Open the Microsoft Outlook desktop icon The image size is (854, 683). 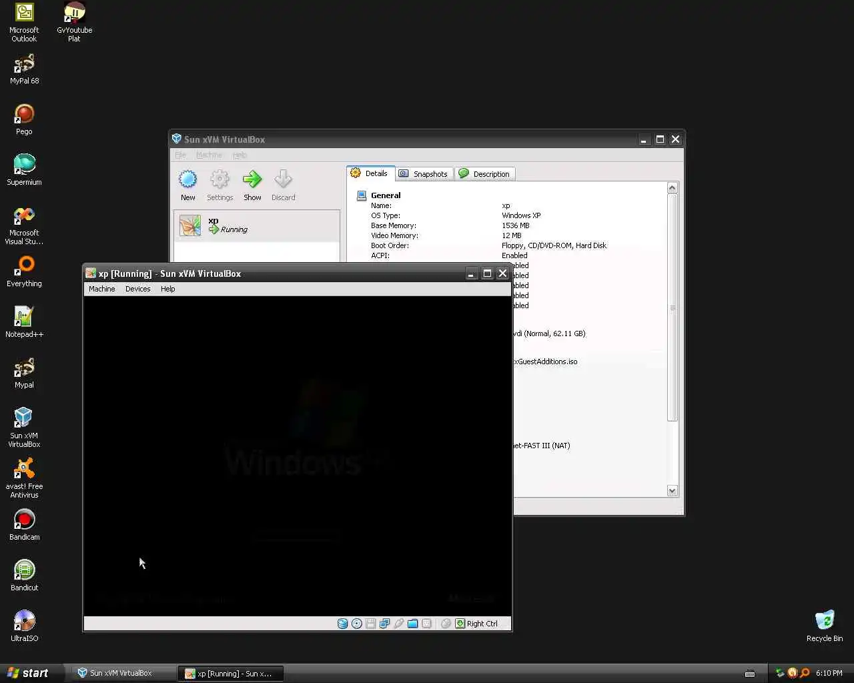coord(24,22)
